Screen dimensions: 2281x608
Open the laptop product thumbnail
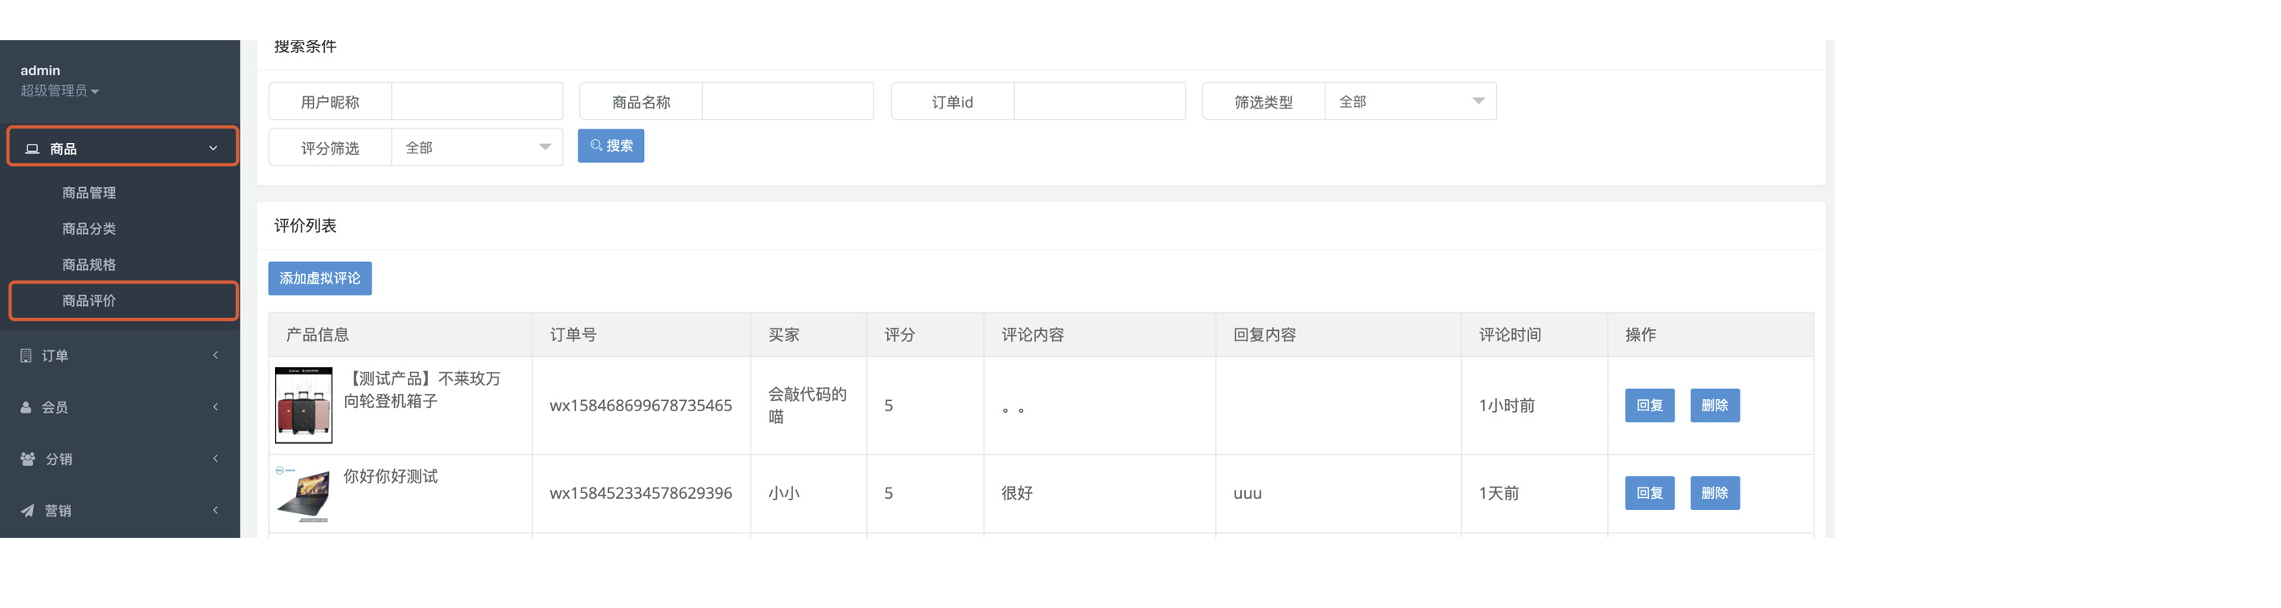click(x=304, y=494)
